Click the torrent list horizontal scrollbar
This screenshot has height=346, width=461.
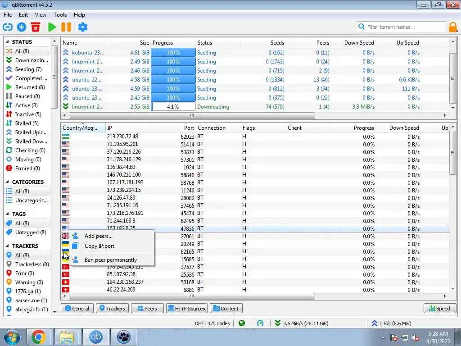(x=192, y=115)
